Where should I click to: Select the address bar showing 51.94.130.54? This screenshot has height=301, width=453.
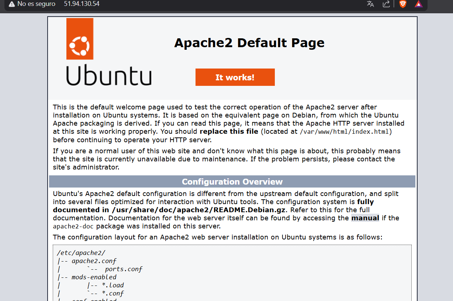point(82,4)
